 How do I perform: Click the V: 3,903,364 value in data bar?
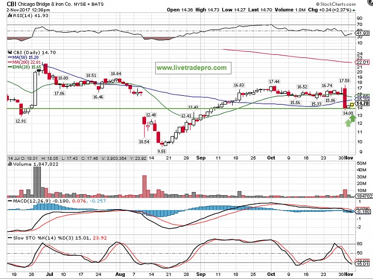pos(114,158)
